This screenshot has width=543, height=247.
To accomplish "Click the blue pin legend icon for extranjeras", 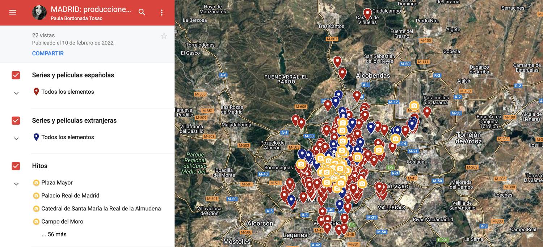I will (x=36, y=137).
